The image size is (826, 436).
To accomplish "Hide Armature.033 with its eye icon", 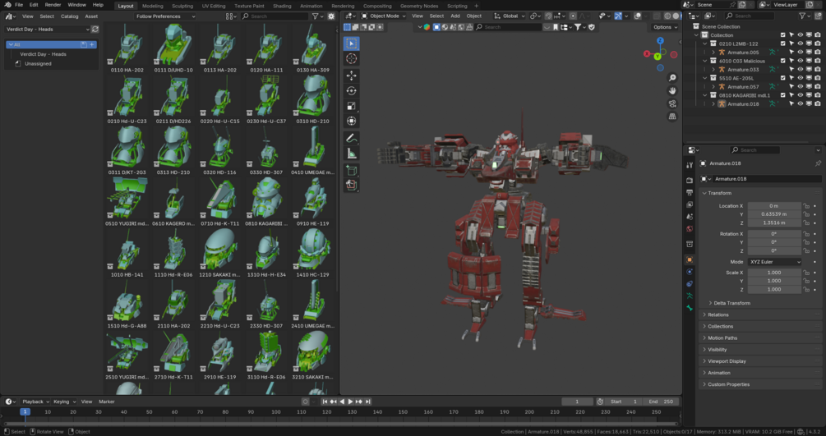I will (801, 70).
